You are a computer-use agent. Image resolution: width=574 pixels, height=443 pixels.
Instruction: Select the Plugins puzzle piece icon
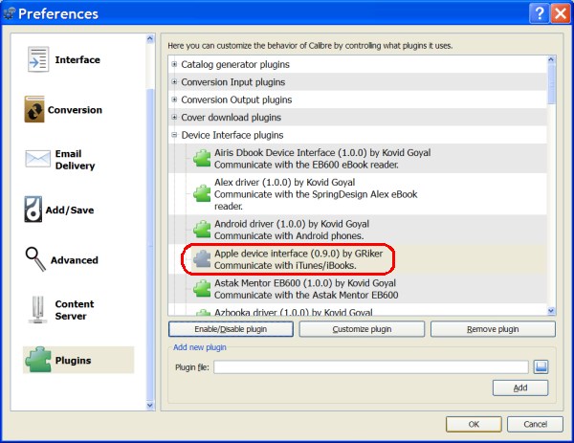click(38, 360)
